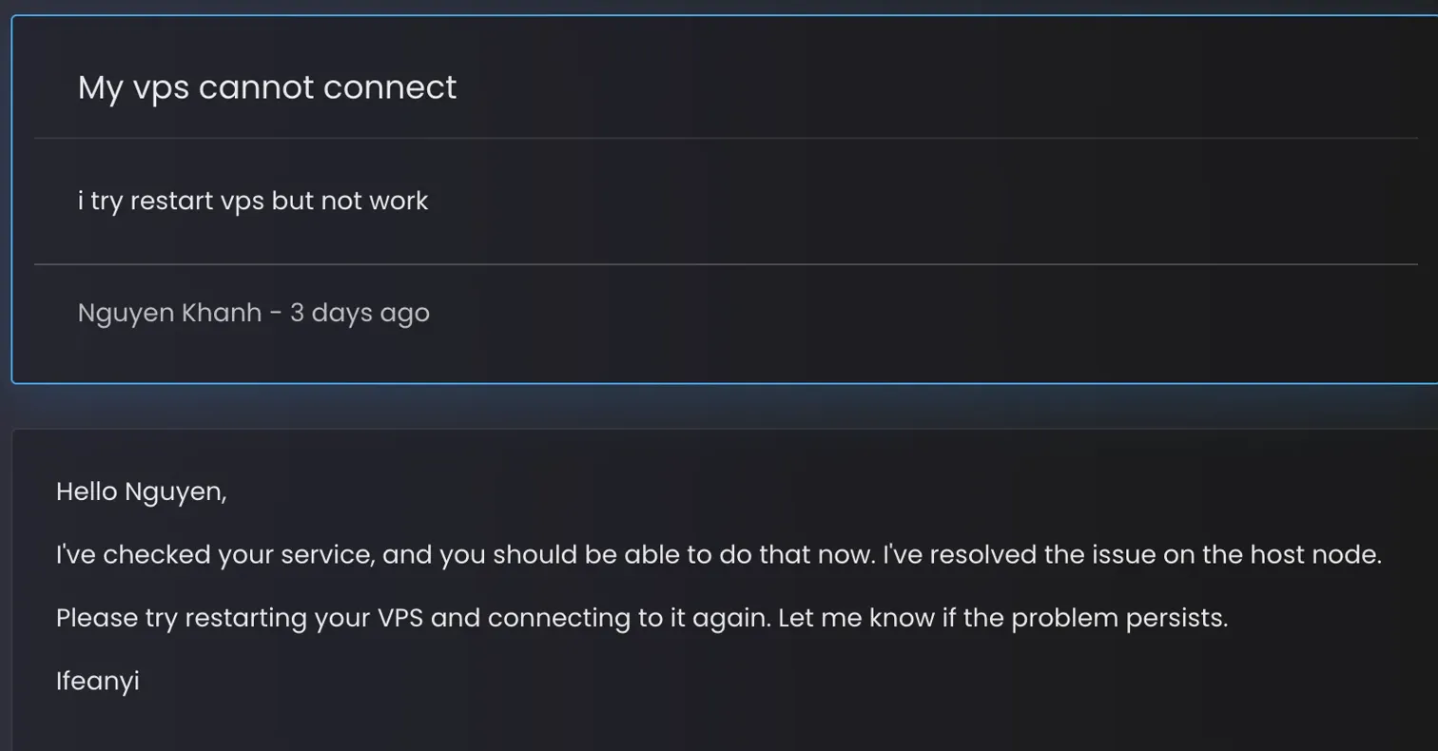Click the "Ifeanyi" signature

click(x=98, y=681)
